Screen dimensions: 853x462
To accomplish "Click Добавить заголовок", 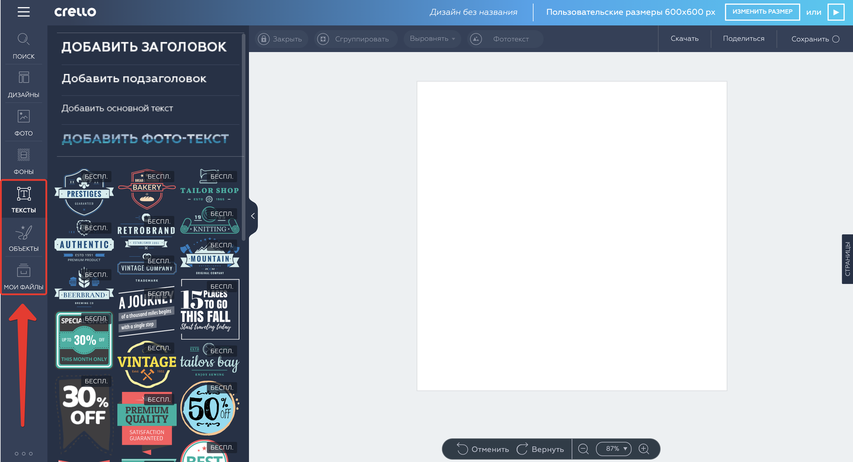I will click(144, 47).
